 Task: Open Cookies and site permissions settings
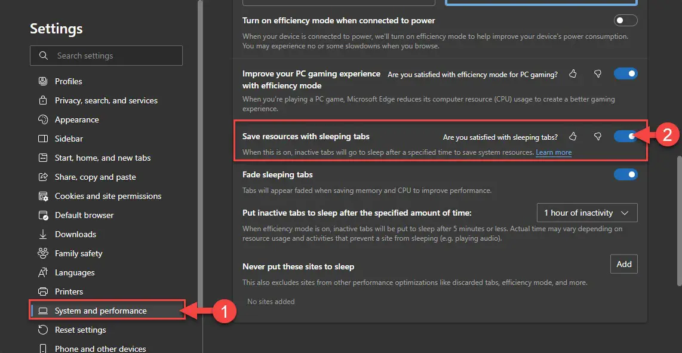[x=108, y=196]
